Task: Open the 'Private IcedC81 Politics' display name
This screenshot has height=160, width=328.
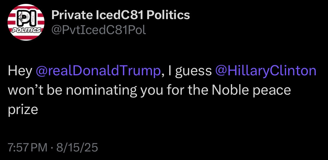Action: click(120, 15)
